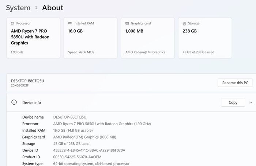Image resolution: width=256 pixels, height=166 pixels.
Task: Click the Installed RAM memory icon
Action: coord(70,23)
